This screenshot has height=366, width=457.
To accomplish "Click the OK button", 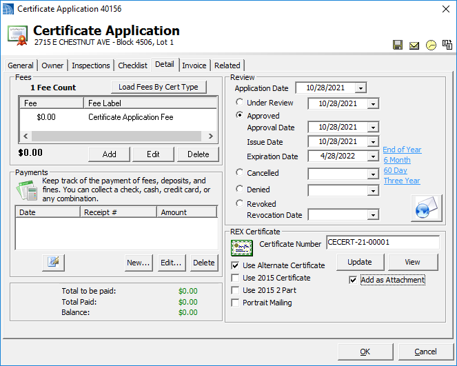I will [x=365, y=352].
